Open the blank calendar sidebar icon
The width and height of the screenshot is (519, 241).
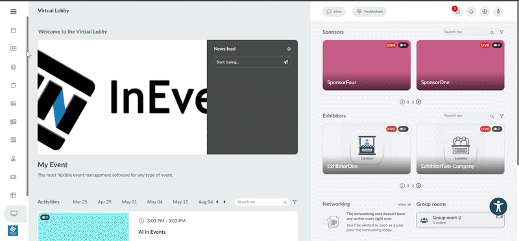pos(13,30)
